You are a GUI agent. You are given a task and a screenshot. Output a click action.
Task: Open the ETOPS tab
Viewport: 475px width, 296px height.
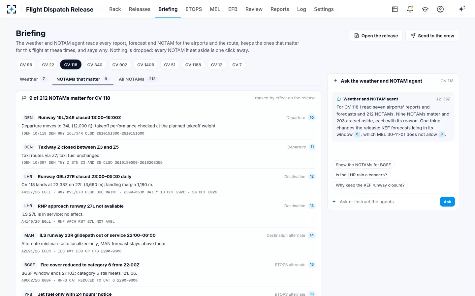194,9
